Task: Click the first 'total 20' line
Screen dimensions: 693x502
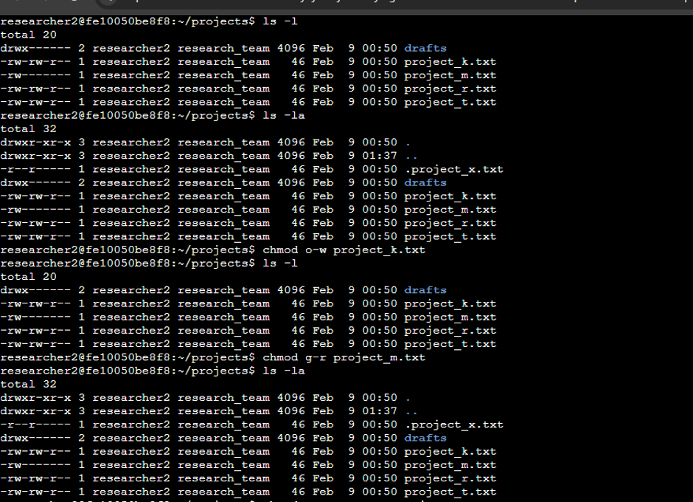Action: click(29, 35)
